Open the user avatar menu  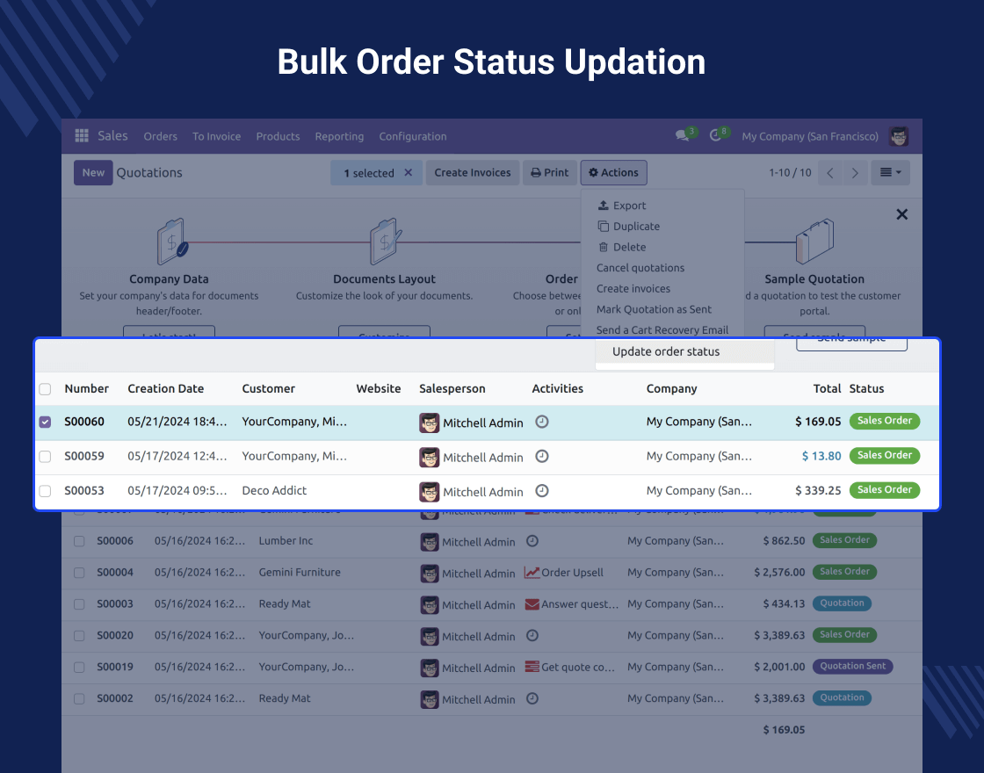pos(899,136)
